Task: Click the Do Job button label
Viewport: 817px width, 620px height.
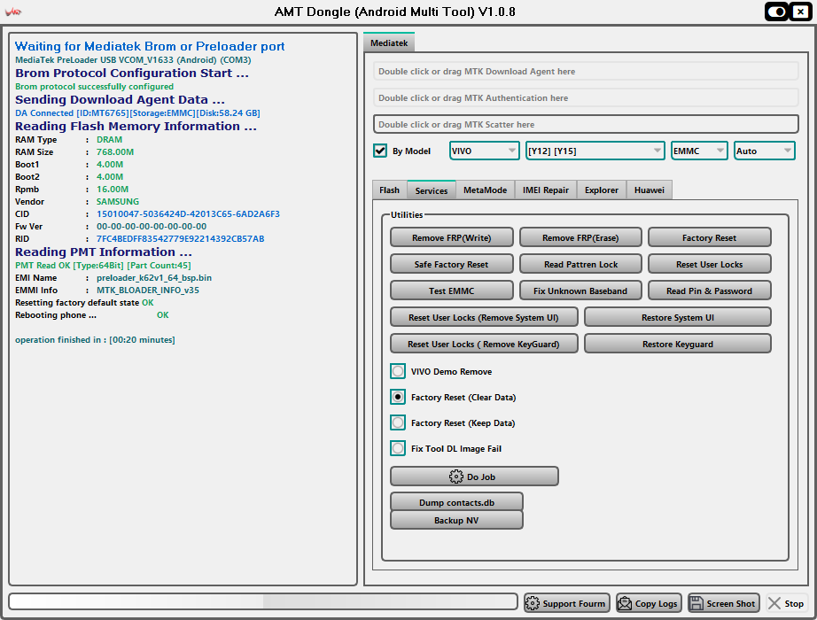Action: pyautogui.click(x=481, y=477)
